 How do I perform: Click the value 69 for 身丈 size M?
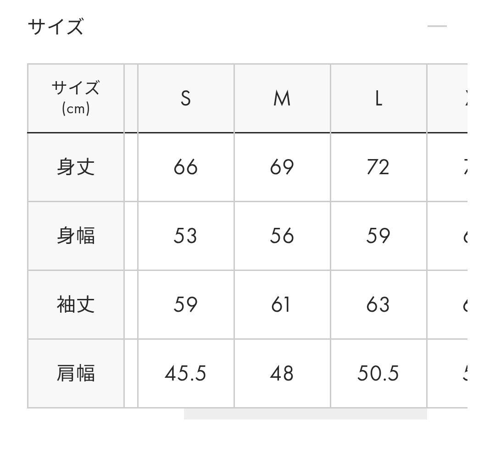[282, 167]
